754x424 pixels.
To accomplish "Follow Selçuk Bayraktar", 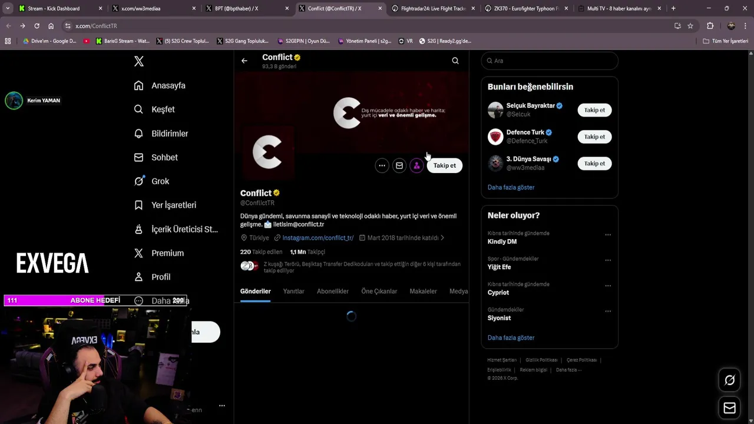I will (x=594, y=110).
